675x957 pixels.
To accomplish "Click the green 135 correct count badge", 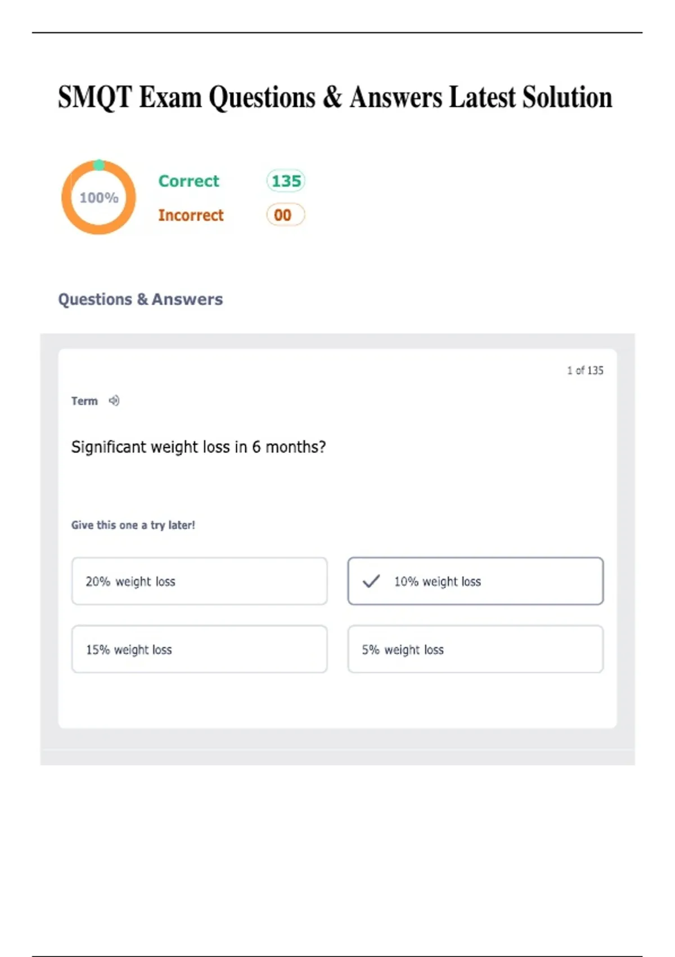I will 286,181.
